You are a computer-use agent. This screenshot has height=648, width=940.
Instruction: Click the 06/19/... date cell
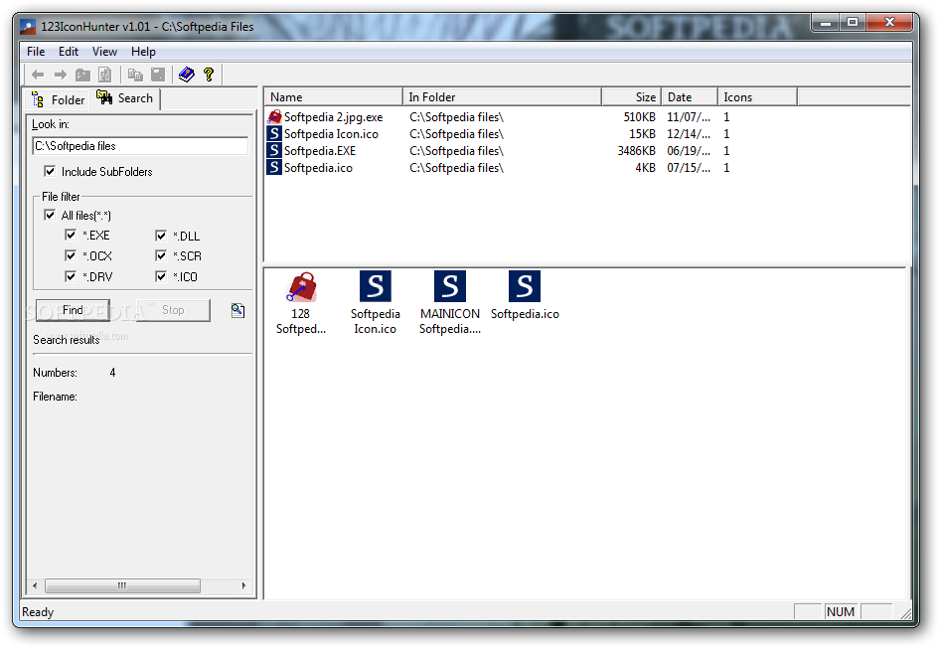point(689,150)
